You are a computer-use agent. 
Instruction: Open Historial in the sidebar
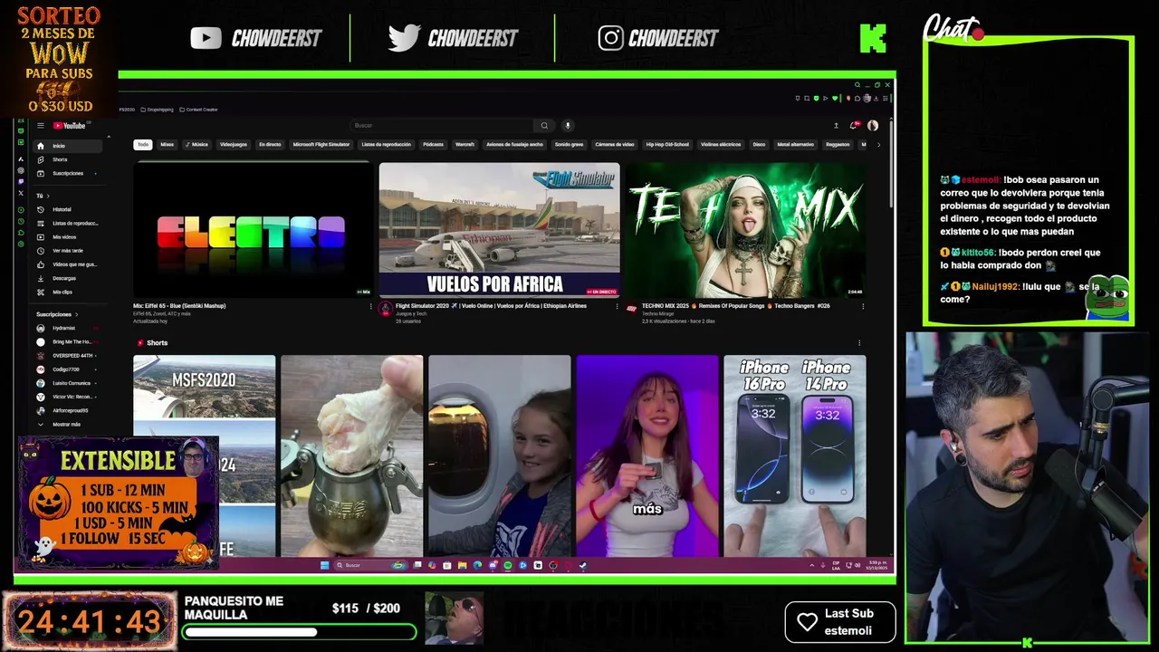pyautogui.click(x=70, y=209)
